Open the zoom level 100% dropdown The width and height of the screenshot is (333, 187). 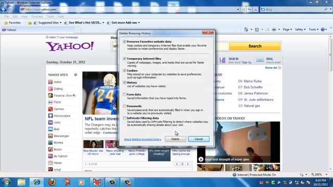pos(326,175)
